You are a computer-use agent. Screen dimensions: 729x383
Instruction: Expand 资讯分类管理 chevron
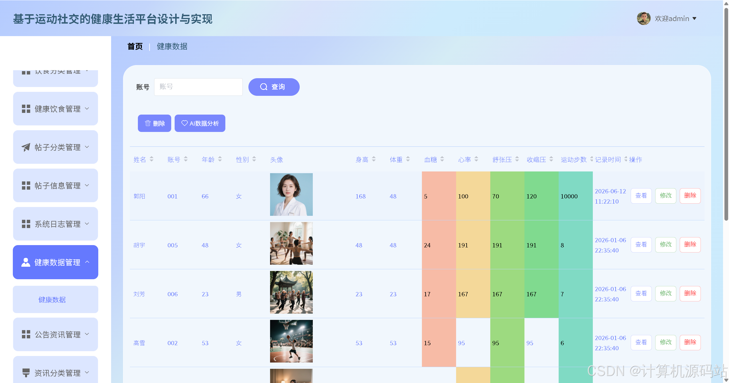pos(87,372)
